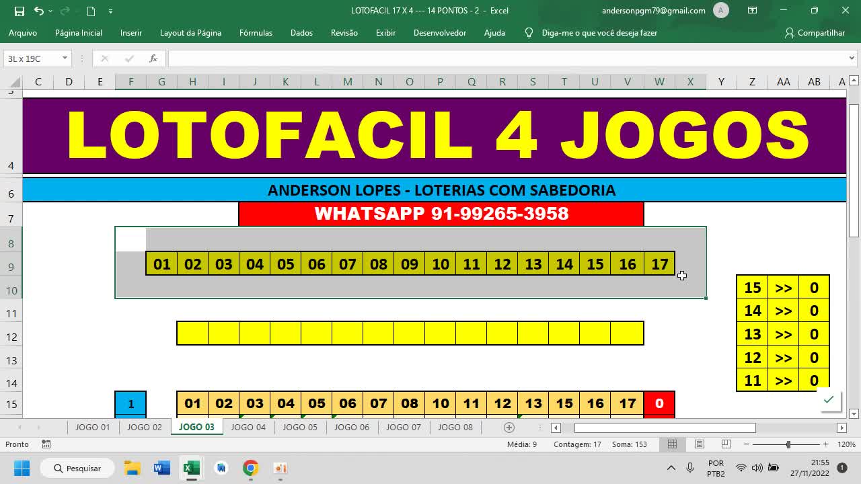Show hidden tray icons chevron
The image size is (861, 484).
[x=671, y=468]
